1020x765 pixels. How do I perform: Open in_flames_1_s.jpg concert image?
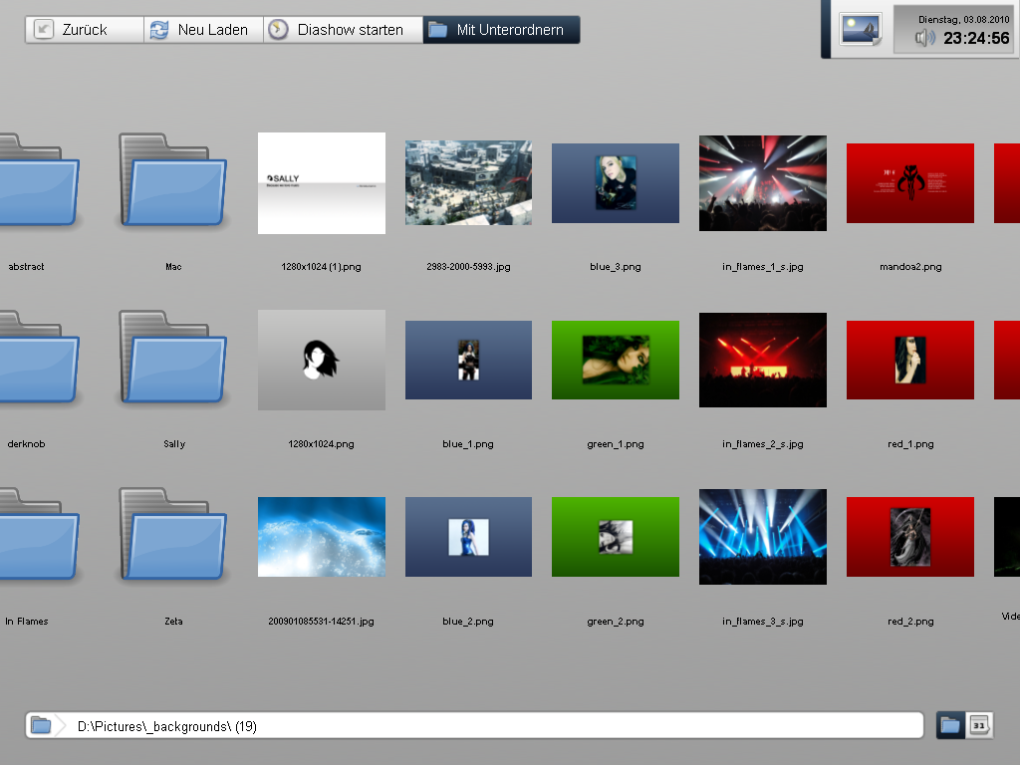click(762, 183)
